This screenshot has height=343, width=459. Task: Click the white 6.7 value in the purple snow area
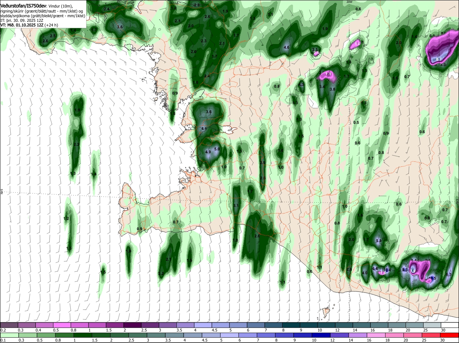pyautogui.click(x=439, y=59)
